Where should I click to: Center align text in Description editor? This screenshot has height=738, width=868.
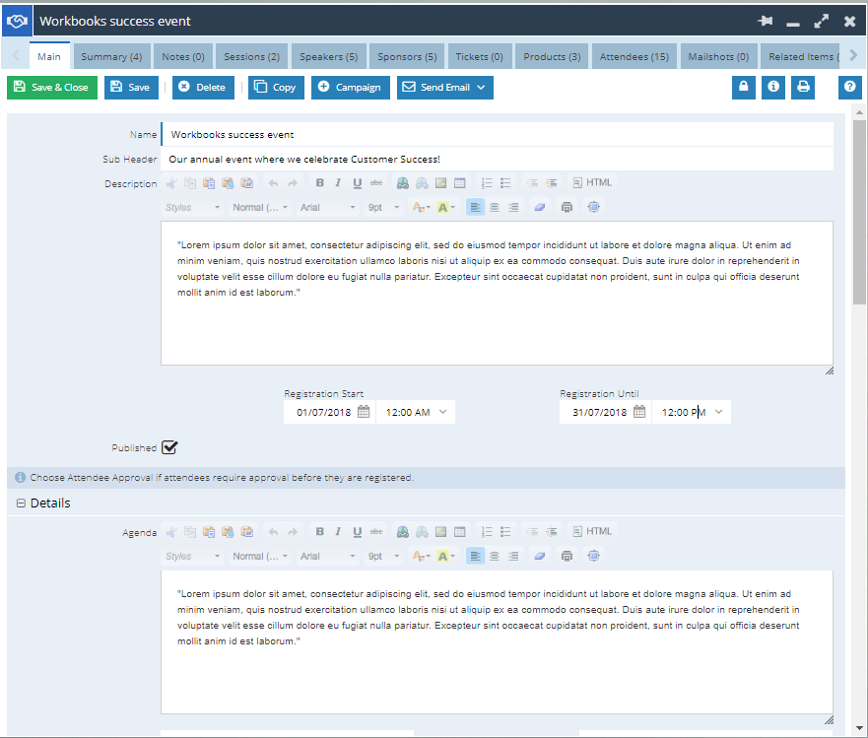coord(495,208)
